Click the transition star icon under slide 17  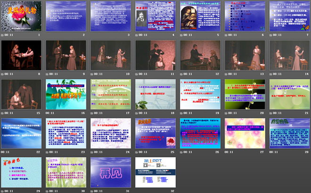click(91, 113)
